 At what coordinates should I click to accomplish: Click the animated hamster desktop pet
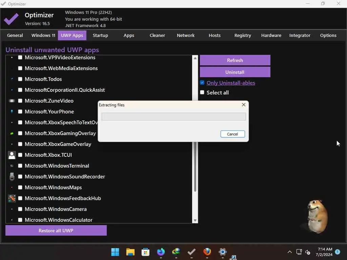[x=317, y=216]
